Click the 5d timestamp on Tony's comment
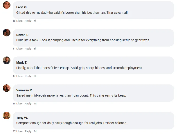The image size is (178, 136). [x=35, y=132]
